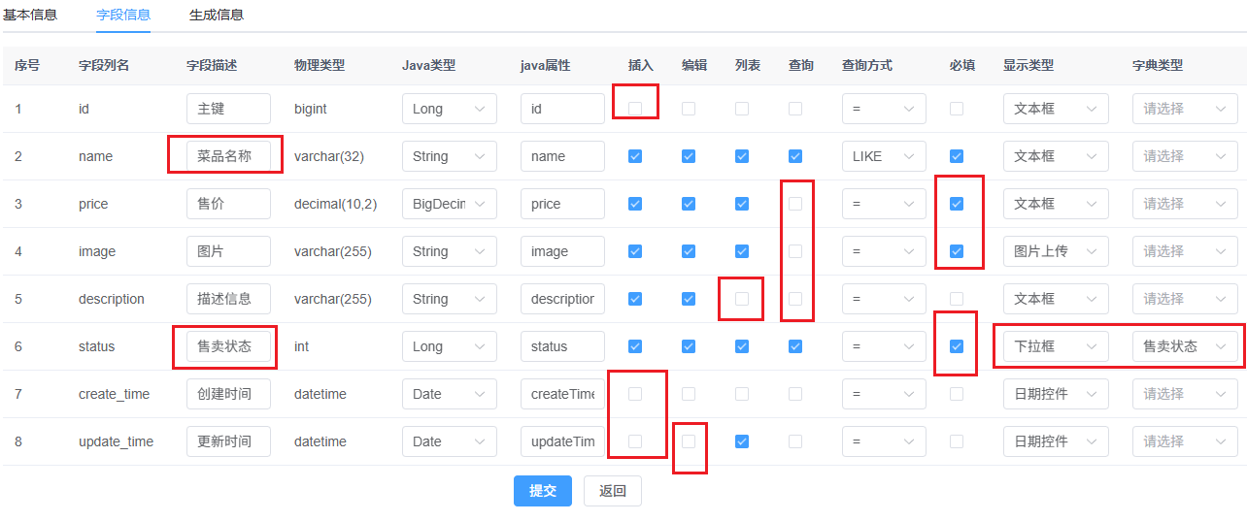1247x522 pixels.
Task: Uncheck 列表 checkbox for update_time row
Action: click(742, 441)
